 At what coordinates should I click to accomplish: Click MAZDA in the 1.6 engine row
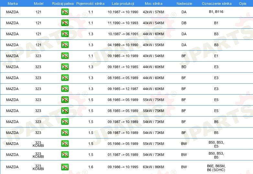[12, 167]
